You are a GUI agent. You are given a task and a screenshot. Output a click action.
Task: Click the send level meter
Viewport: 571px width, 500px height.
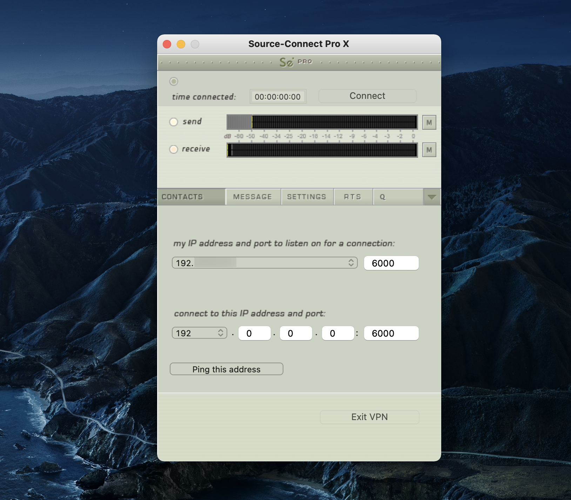322,122
